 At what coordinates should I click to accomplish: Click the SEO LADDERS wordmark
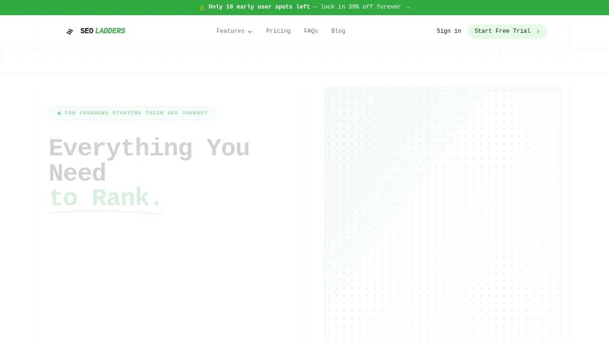(x=102, y=31)
